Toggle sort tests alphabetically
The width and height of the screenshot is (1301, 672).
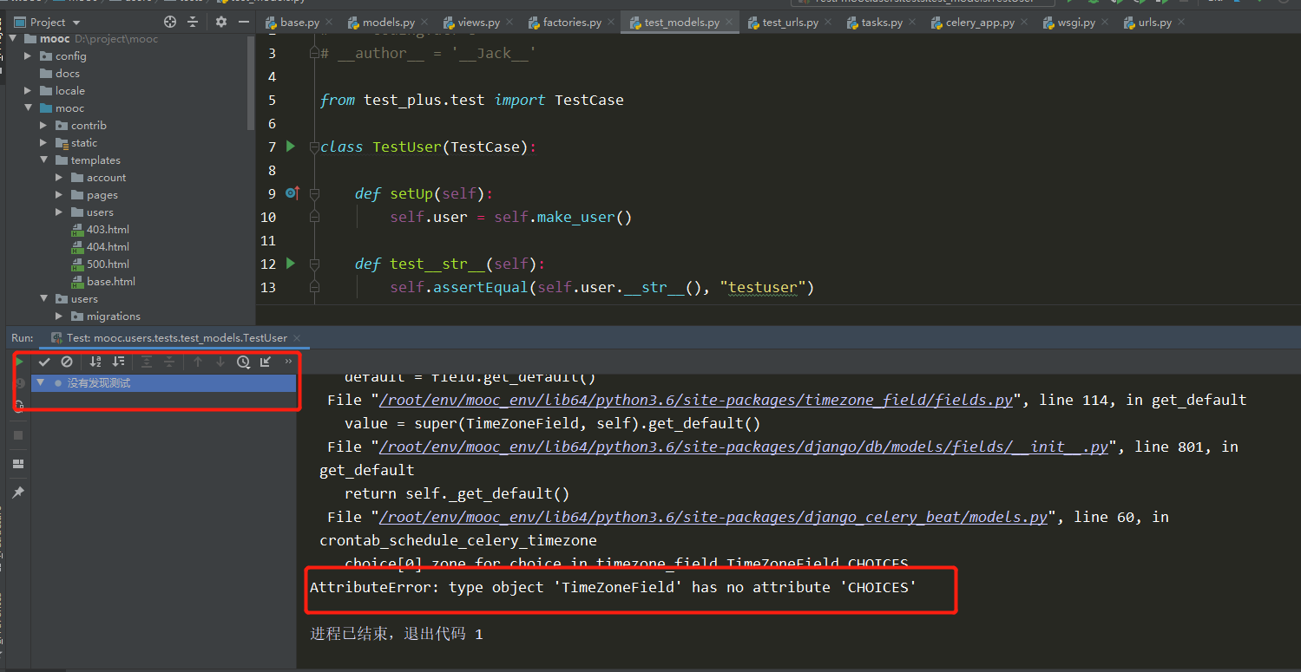coord(95,362)
